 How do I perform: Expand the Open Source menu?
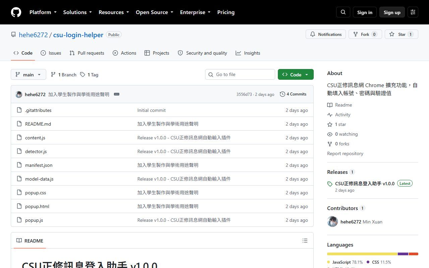(x=155, y=12)
